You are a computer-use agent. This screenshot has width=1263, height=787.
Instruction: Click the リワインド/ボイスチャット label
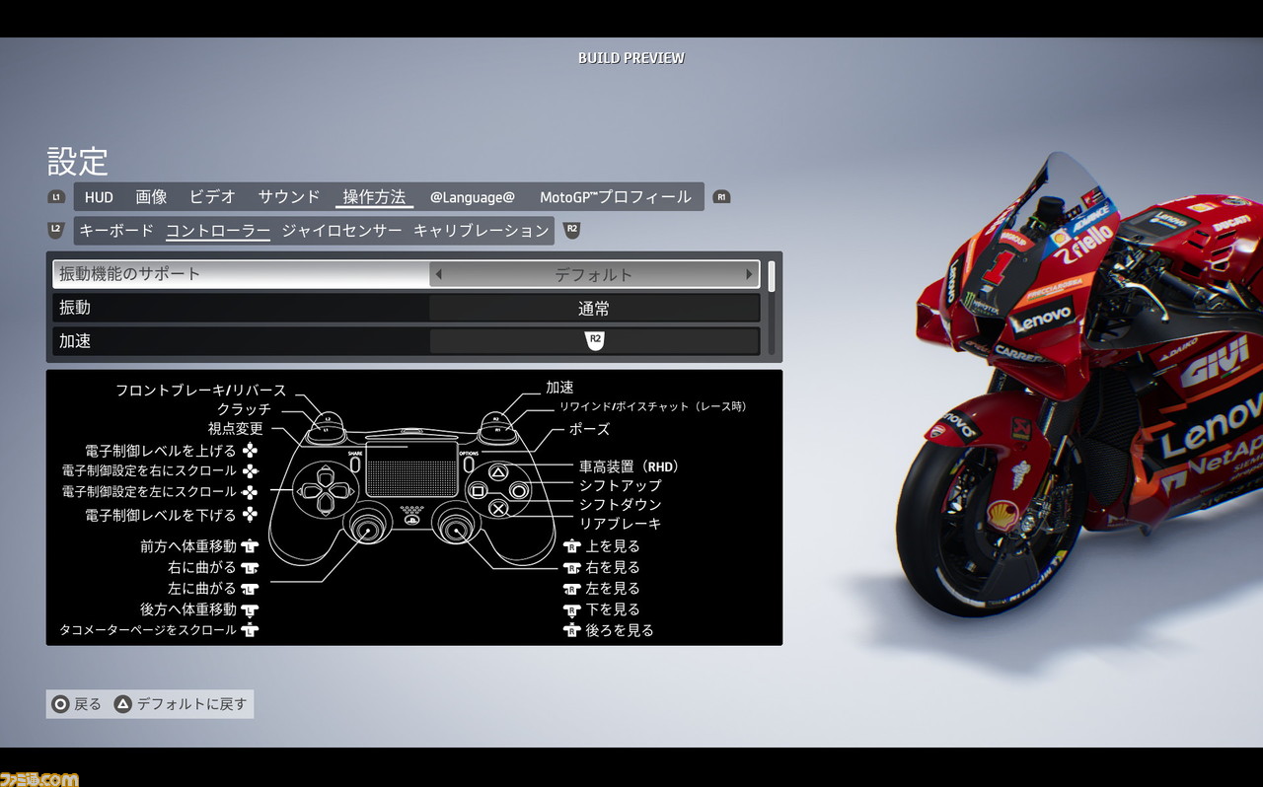(x=652, y=406)
